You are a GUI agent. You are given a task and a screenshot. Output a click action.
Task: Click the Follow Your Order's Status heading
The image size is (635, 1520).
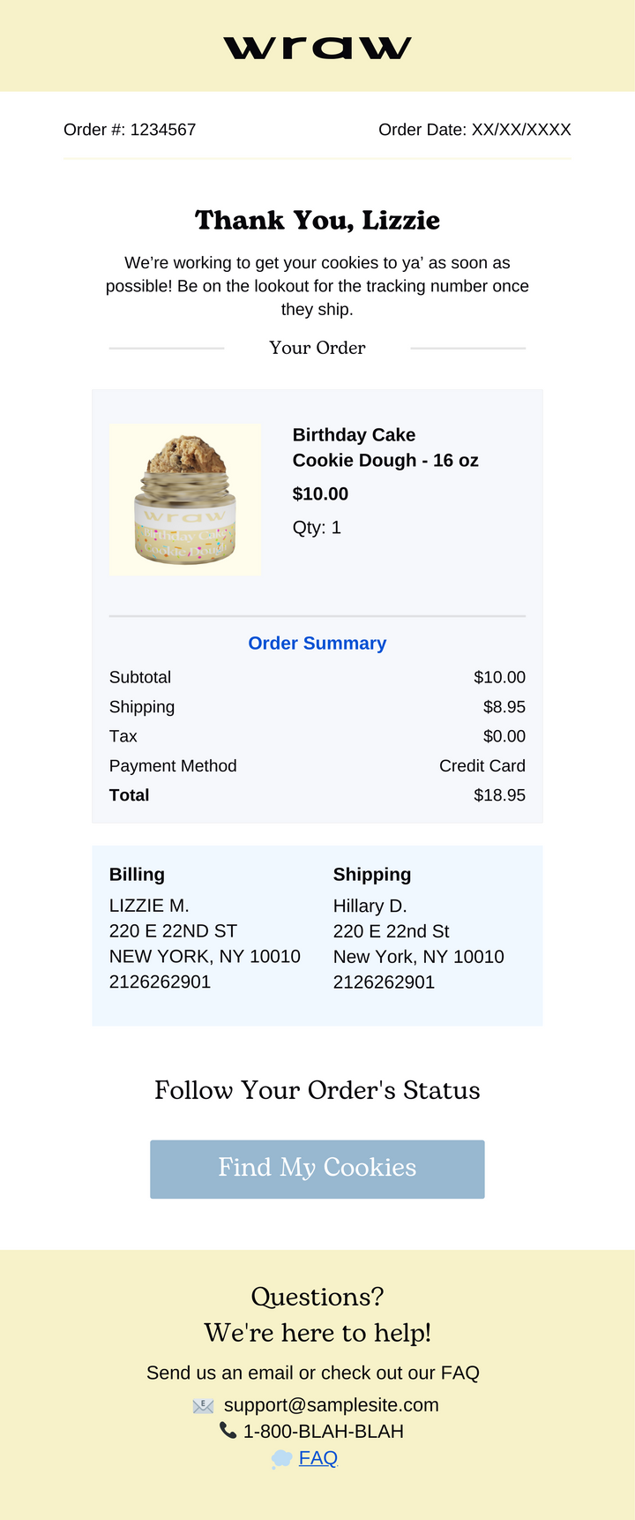317,1091
